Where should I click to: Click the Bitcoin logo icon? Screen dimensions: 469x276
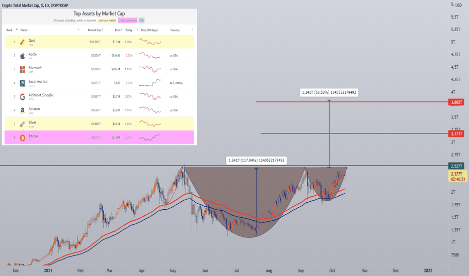[23, 138]
